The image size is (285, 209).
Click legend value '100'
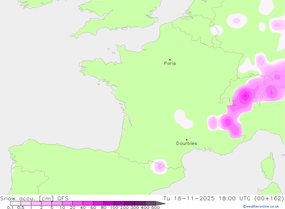[114, 207]
